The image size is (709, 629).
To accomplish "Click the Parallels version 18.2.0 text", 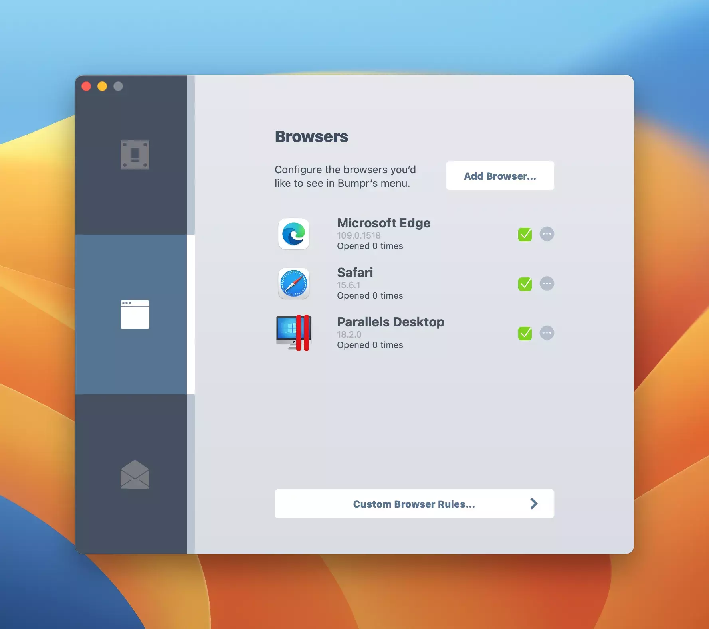I will click(349, 334).
